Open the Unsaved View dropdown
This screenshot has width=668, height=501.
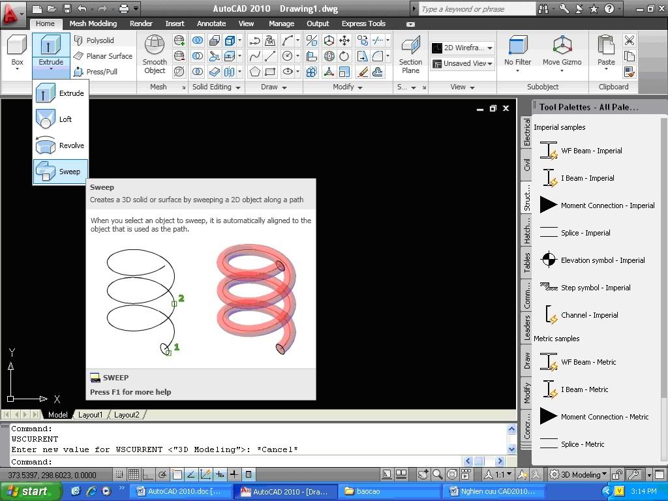tap(463, 63)
